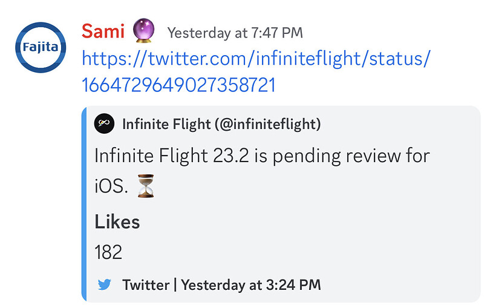The image size is (496, 305).
Task: Click the Infinite Flight logo in the embed
Action: [x=104, y=125]
